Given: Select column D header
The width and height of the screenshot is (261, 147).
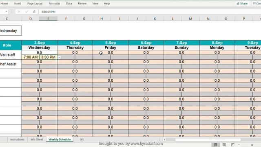Looking at the screenshot, I should point(31,19).
